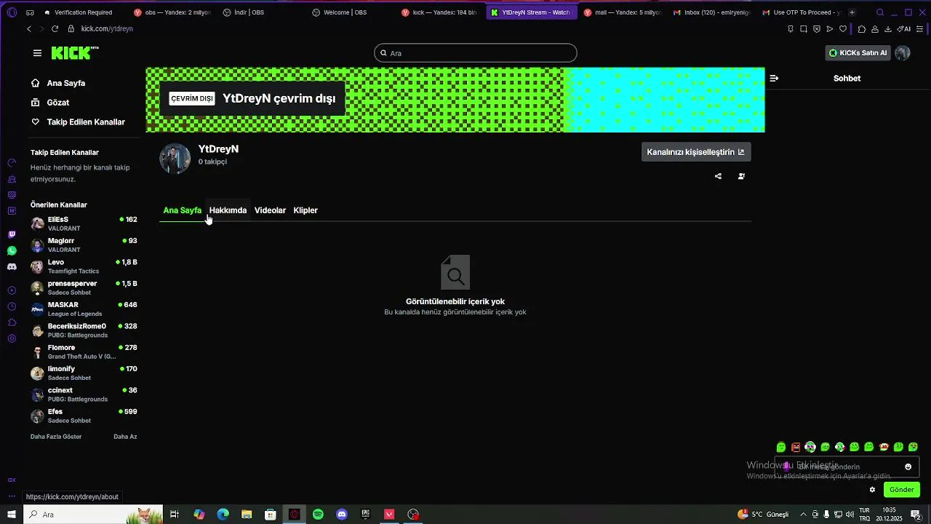
Task: Open Takip Edilen Kanallar sidebar link
Action: click(x=78, y=122)
